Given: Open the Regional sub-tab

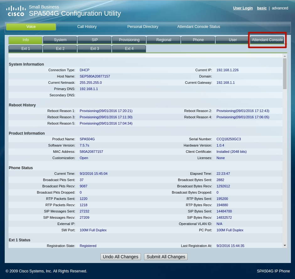Looking at the screenshot, I should (x=164, y=40).
